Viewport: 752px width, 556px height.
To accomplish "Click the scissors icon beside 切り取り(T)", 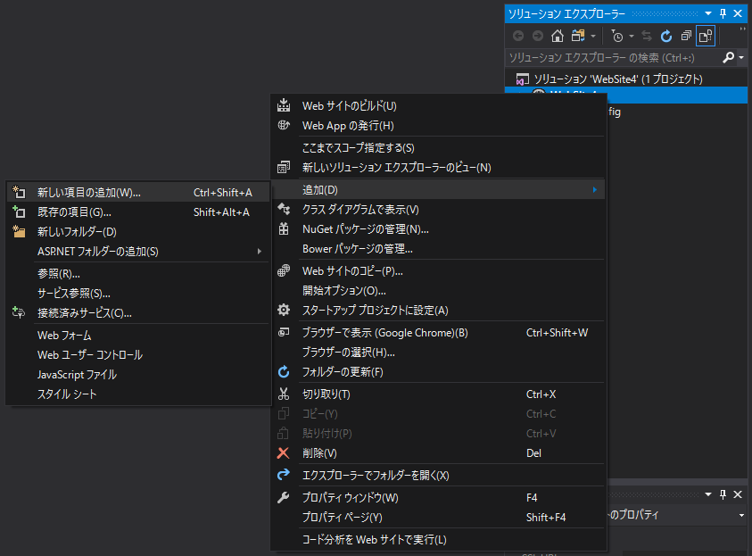I will [284, 394].
